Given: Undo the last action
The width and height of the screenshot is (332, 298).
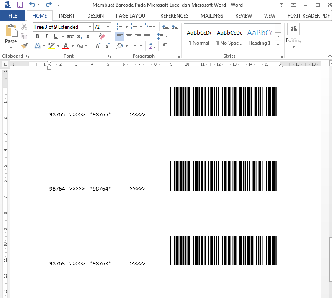Looking at the screenshot, I should click(32, 4).
